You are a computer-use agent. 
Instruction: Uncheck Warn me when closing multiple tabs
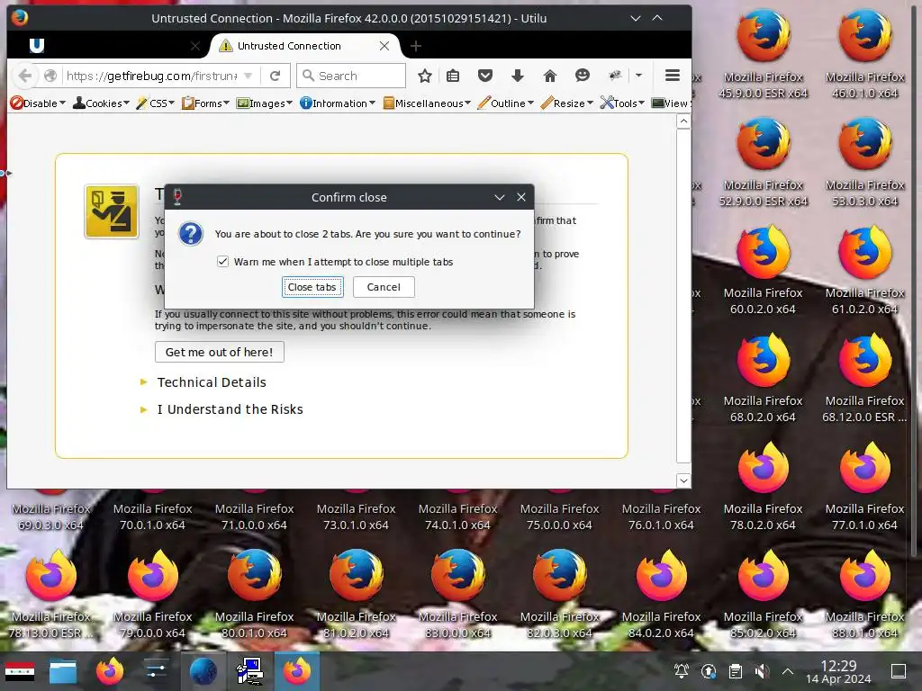pyautogui.click(x=222, y=262)
